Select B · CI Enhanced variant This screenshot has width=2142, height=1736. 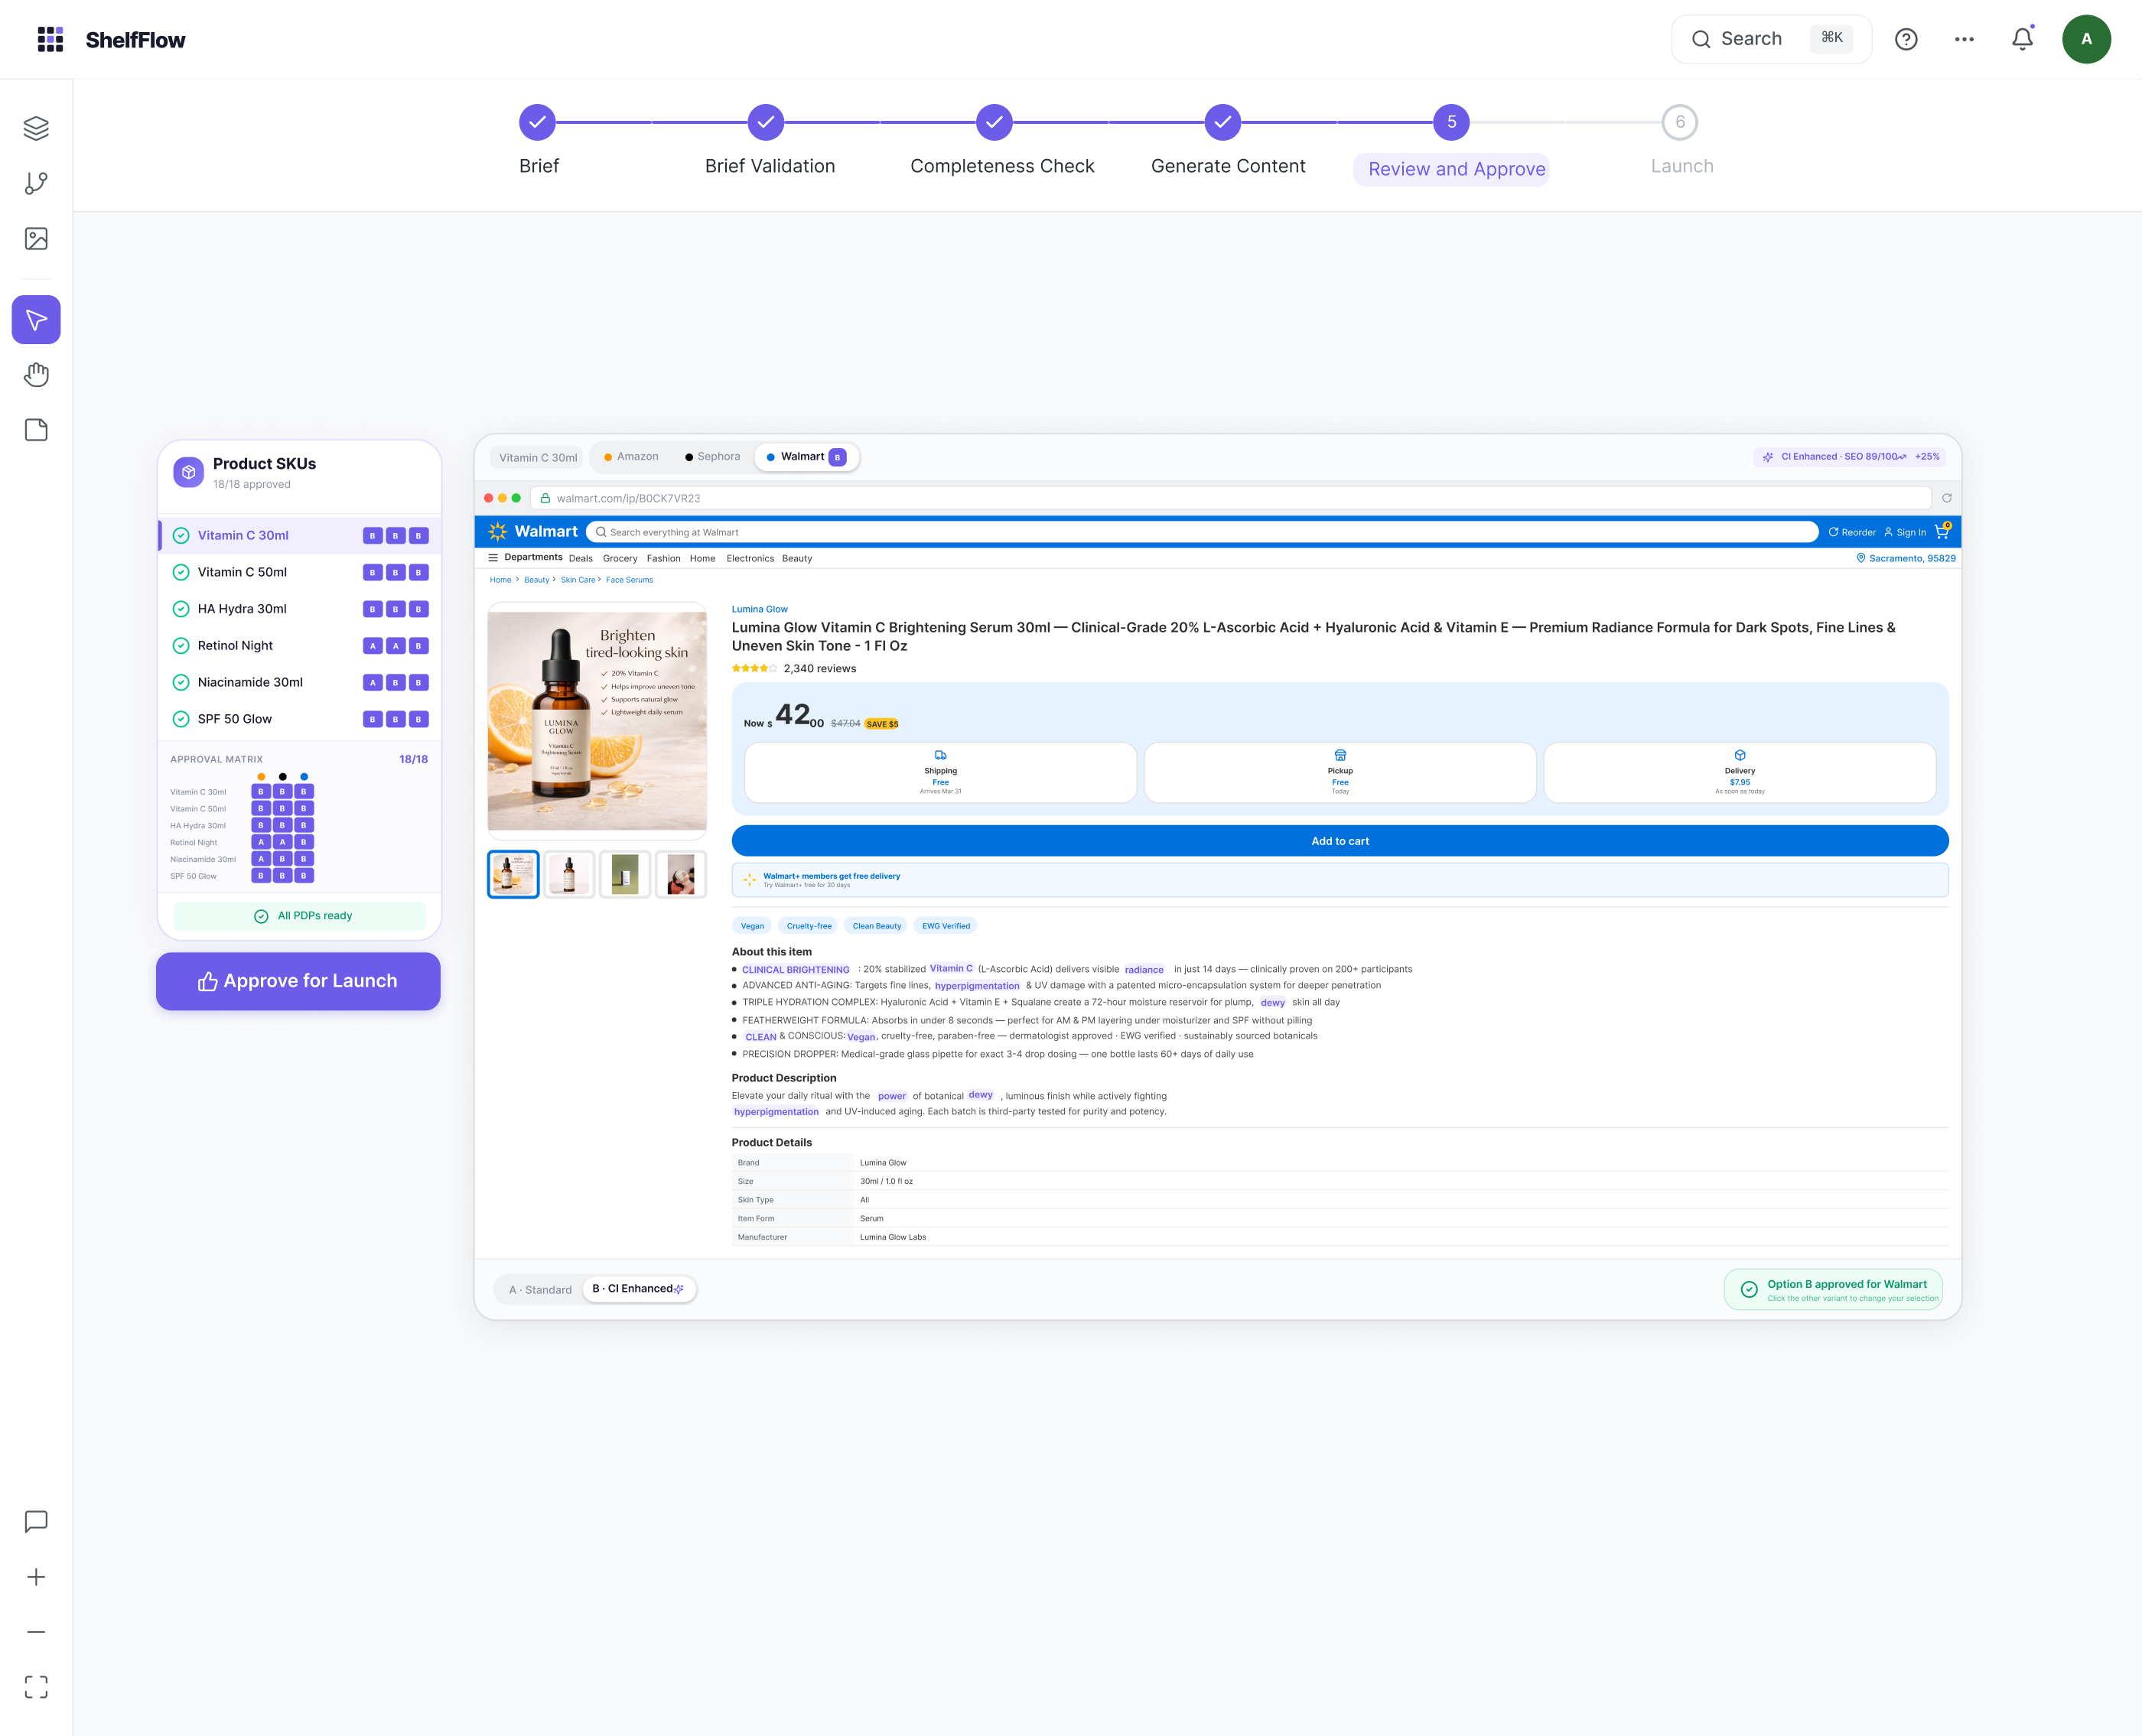pyautogui.click(x=638, y=1288)
